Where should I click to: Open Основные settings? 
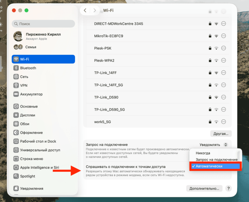click(43, 106)
